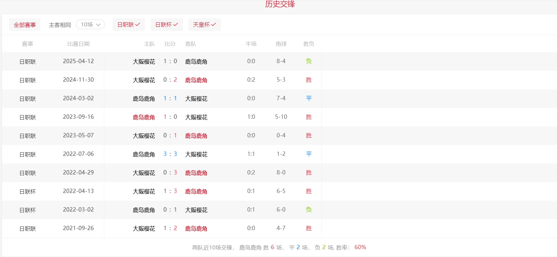Click the green 负 result in 2022-03-02 row
Image resolution: width=557 pixels, height=257 pixels.
click(x=309, y=210)
